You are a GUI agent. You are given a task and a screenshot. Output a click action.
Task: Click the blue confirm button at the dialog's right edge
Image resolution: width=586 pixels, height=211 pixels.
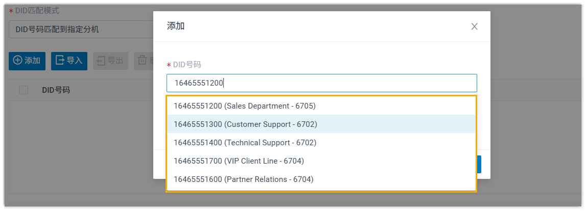point(479,165)
